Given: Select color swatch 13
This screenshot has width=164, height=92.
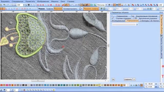Looking at the screenshot, I should click(x=23, y=85).
